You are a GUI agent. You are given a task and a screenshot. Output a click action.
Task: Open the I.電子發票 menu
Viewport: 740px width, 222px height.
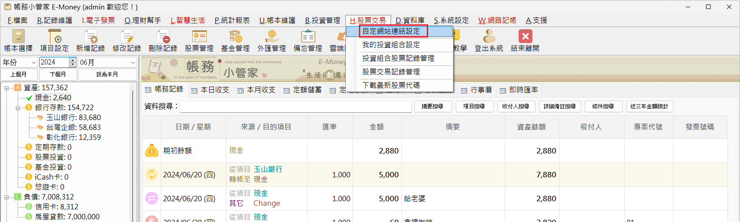(x=98, y=20)
